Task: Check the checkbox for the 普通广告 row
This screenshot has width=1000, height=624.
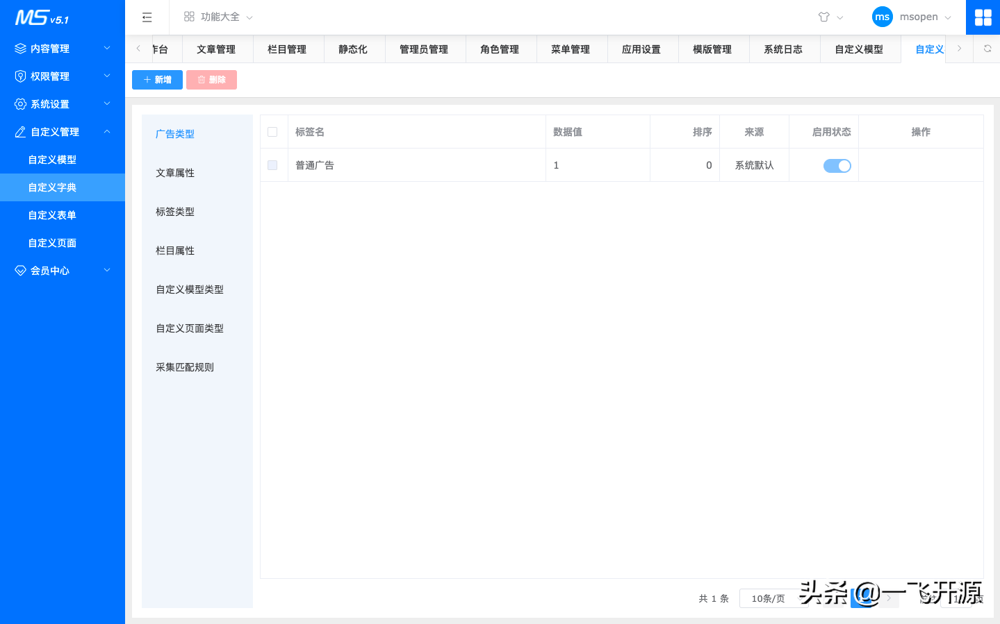Action: click(272, 165)
